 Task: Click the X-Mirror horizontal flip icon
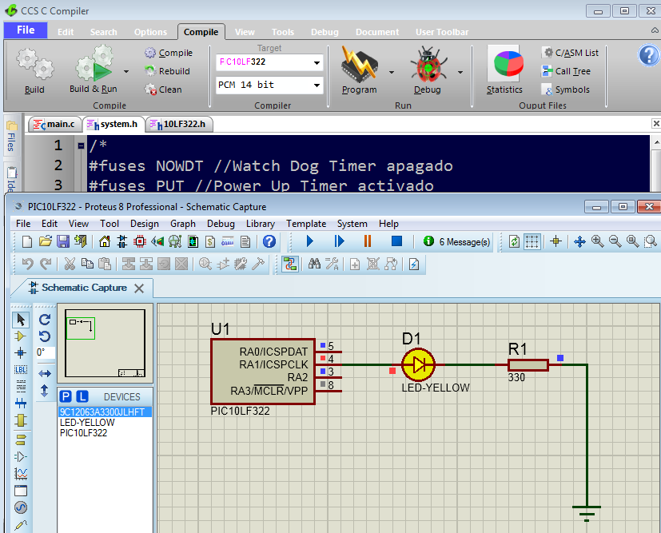44,374
